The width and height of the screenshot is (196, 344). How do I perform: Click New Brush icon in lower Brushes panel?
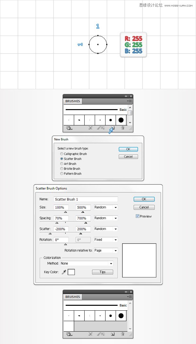[113, 334]
